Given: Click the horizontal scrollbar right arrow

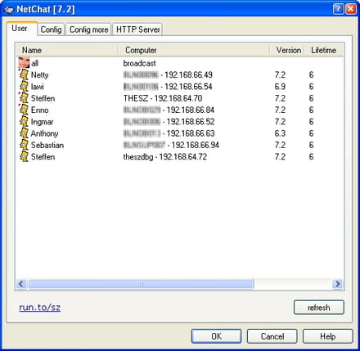Looking at the screenshot, I should point(337,284).
